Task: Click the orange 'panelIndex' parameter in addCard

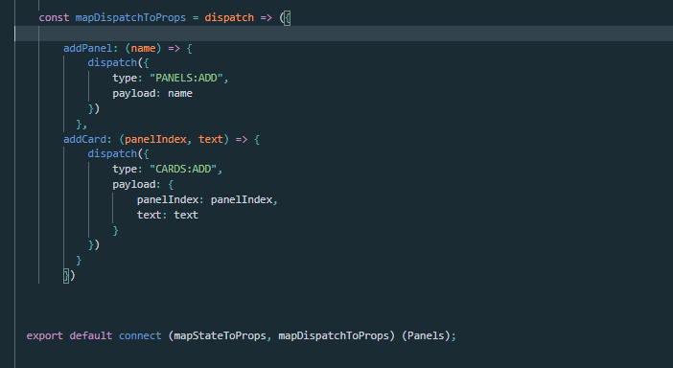Action: 155,139
